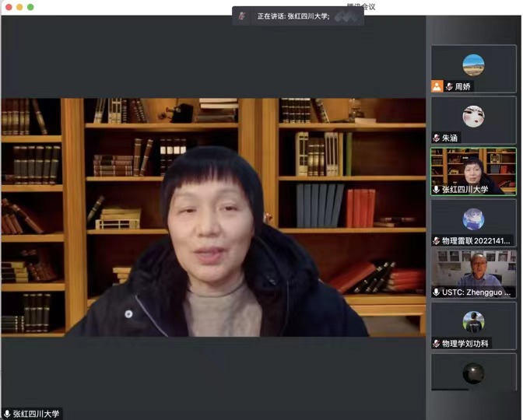Click the green full-screen window button
The height and width of the screenshot is (420, 523).
click(x=30, y=7)
